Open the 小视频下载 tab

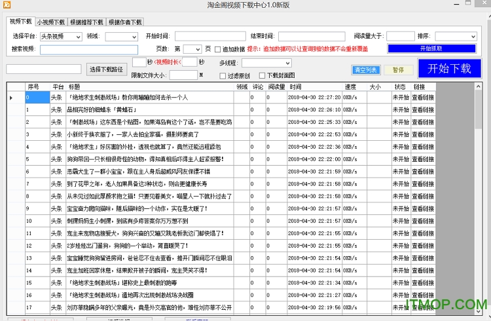tap(51, 22)
